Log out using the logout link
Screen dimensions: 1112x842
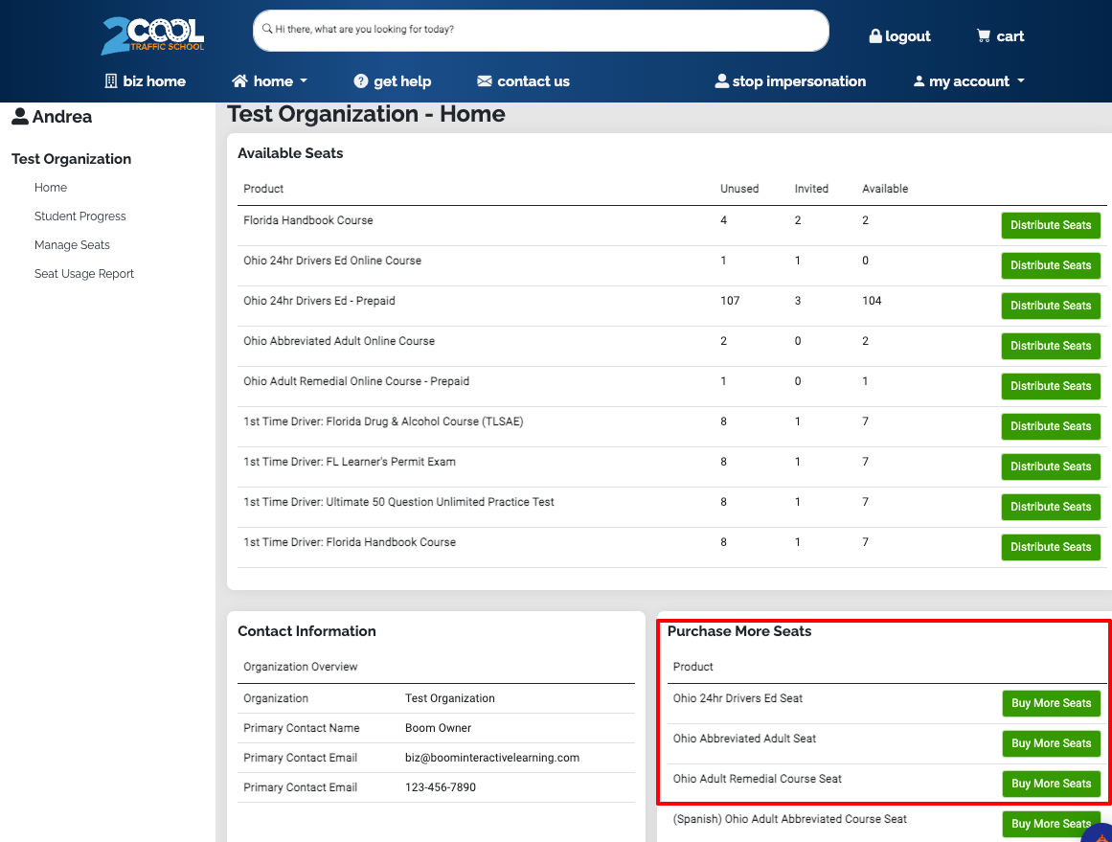(x=900, y=36)
